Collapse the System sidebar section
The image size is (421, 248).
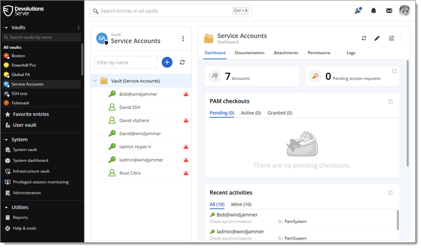click(x=6, y=139)
